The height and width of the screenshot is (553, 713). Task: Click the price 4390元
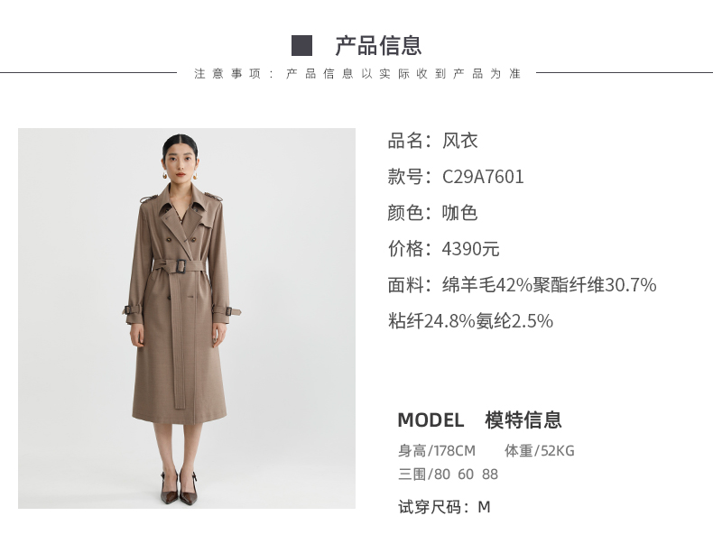tap(470, 249)
